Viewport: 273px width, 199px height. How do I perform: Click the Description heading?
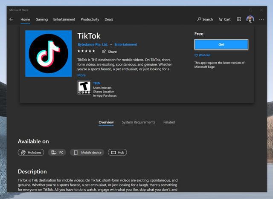(x=32, y=172)
